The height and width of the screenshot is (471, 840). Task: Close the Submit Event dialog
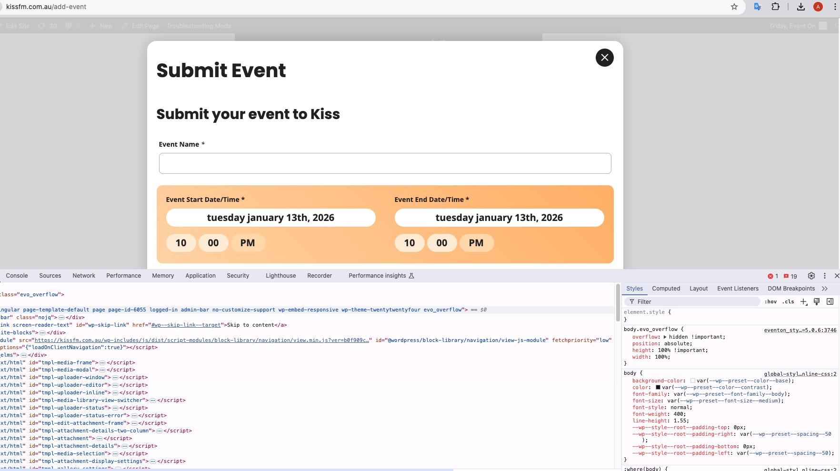tap(604, 58)
